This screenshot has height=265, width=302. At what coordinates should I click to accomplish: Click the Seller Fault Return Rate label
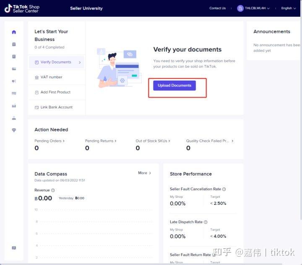pyautogui.click(x=190, y=255)
